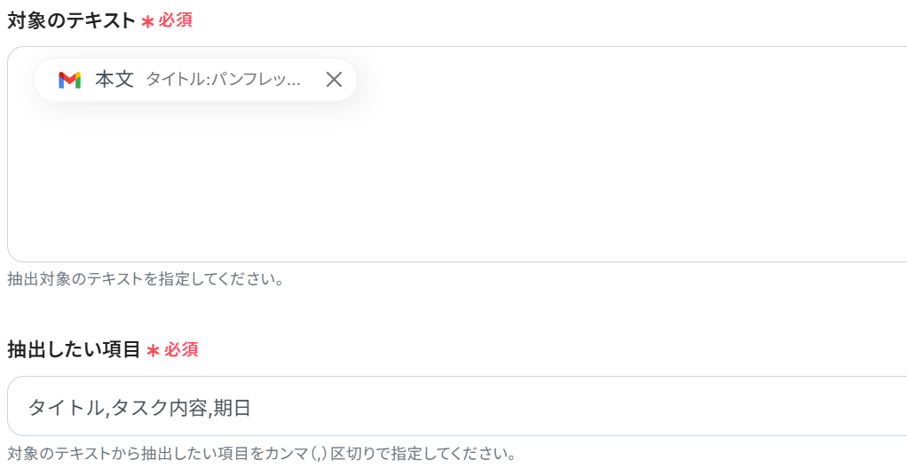Remove the 本文 chip with X
The height and width of the screenshot is (476, 907).
(x=334, y=80)
